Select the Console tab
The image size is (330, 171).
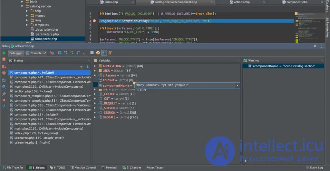click(36, 53)
